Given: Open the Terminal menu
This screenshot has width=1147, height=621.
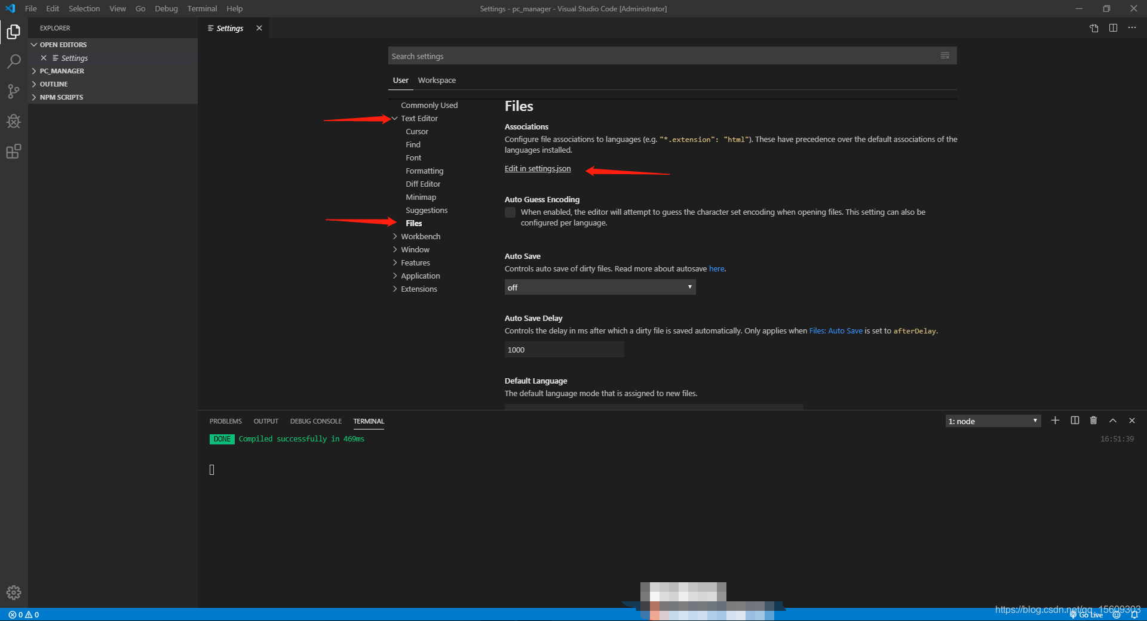Looking at the screenshot, I should click(x=202, y=8).
